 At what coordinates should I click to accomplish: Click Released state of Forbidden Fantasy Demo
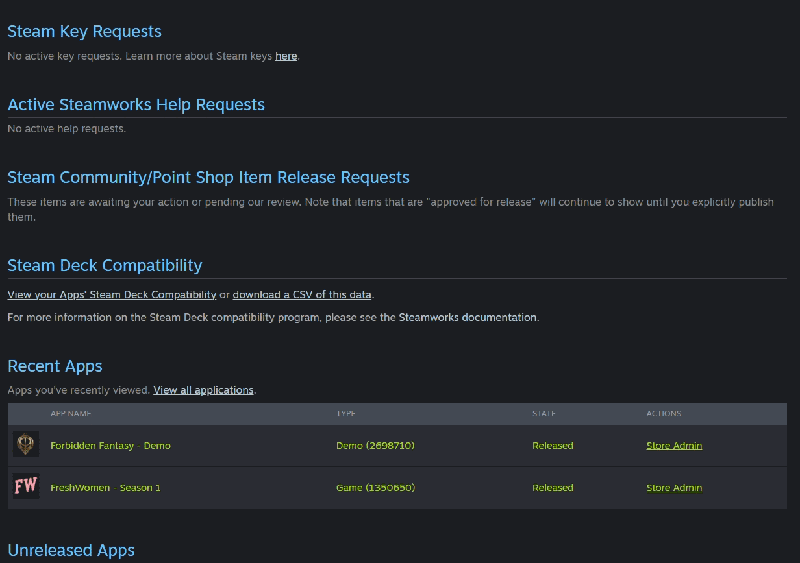click(553, 446)
